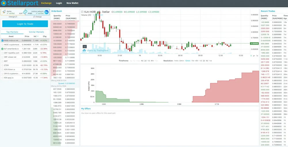Switch resolution to 5min
This screenshot has width=288, height=147.
(x=182, y=61)
